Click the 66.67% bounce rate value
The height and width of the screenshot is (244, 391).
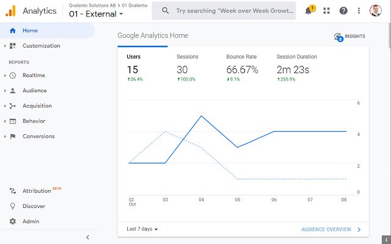[x=242, y=70]
